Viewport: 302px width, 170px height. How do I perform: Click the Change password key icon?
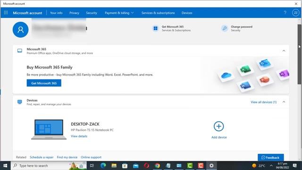point(225,28)
